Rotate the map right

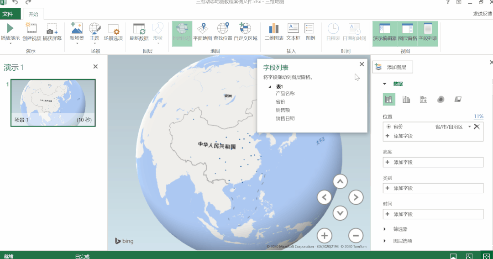(356, 198)
